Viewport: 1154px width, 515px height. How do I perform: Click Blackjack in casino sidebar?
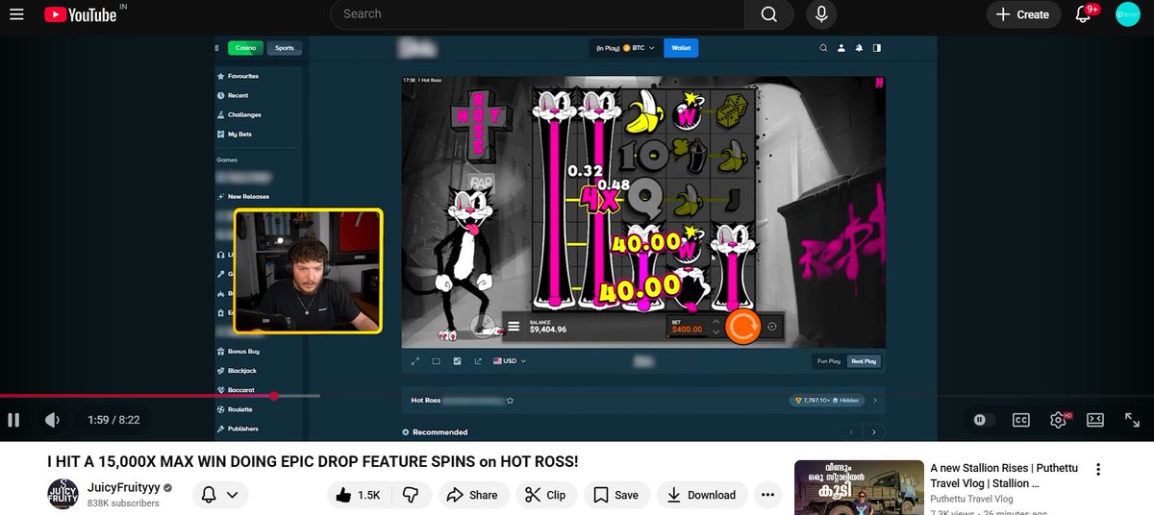[241, 371]
